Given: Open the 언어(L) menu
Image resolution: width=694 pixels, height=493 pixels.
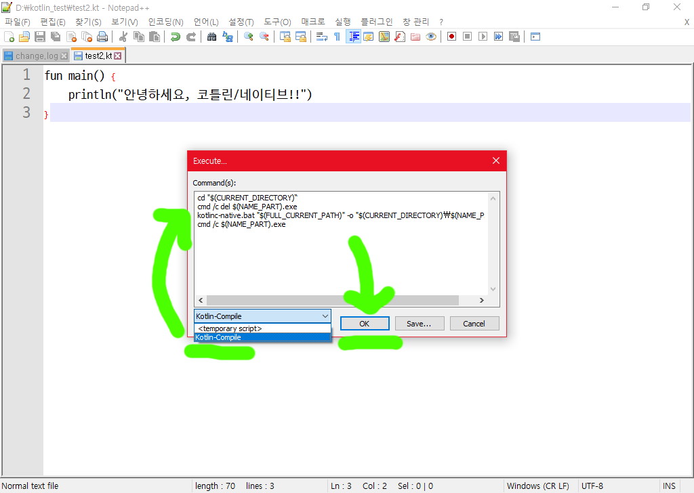Looking at the screenshot, I should point(206,22).
